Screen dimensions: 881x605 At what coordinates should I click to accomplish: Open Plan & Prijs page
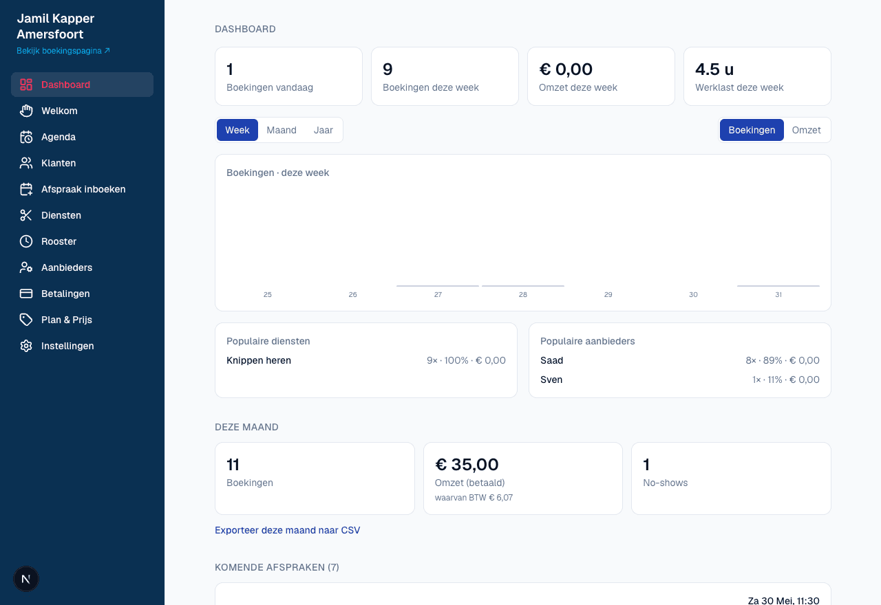pos(82,320)
